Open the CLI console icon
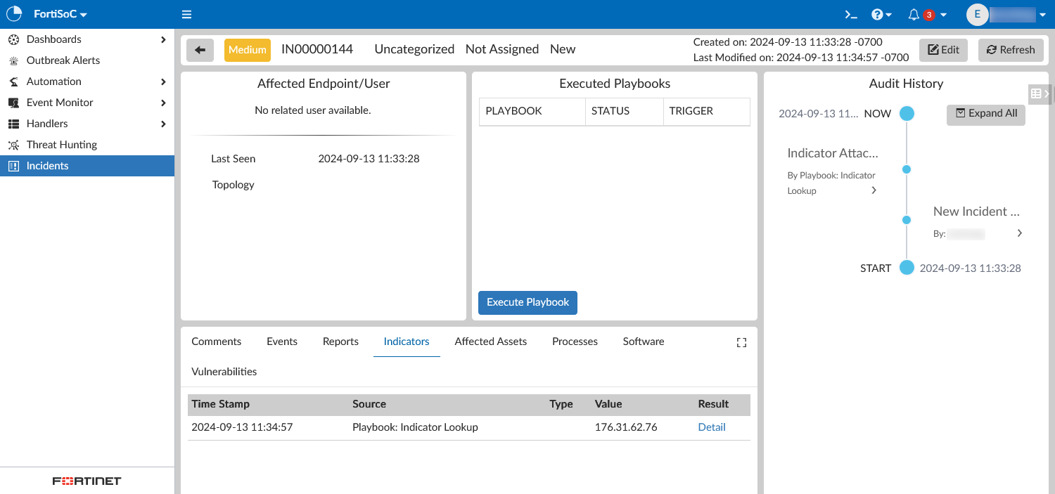 point(850,15)
